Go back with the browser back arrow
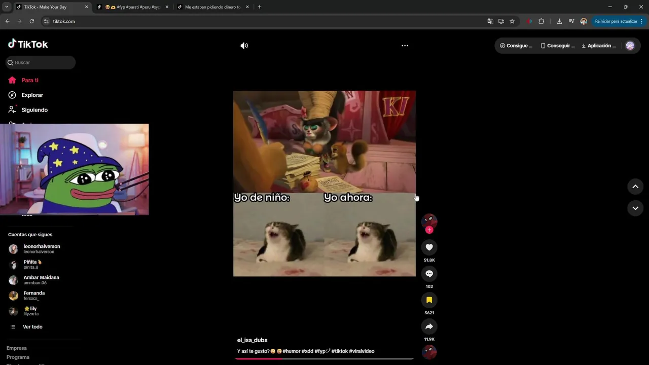The image size is (649, 365). 7,21
